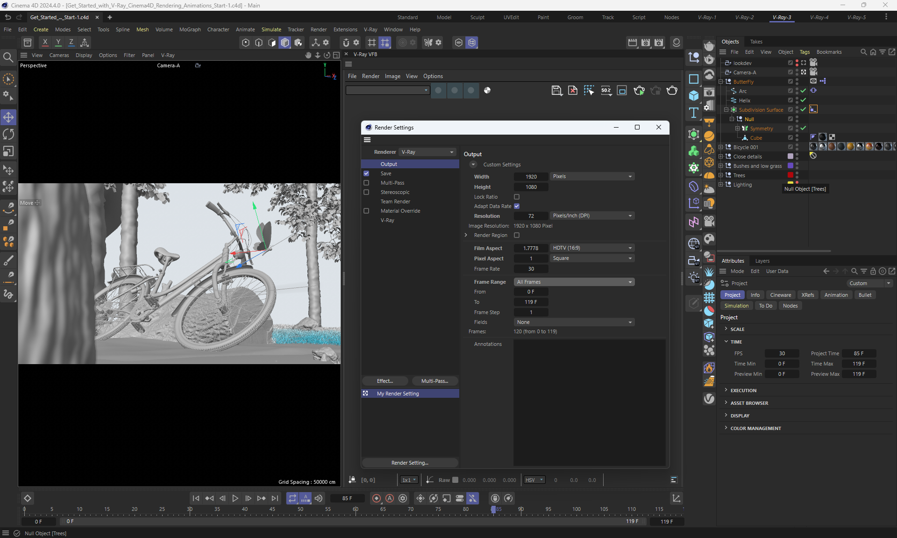Image resolution: width=897 pixels, height=538 pixels.
Task: Disable the Adapt Data Rate checkbox
Action: [517, 206]
